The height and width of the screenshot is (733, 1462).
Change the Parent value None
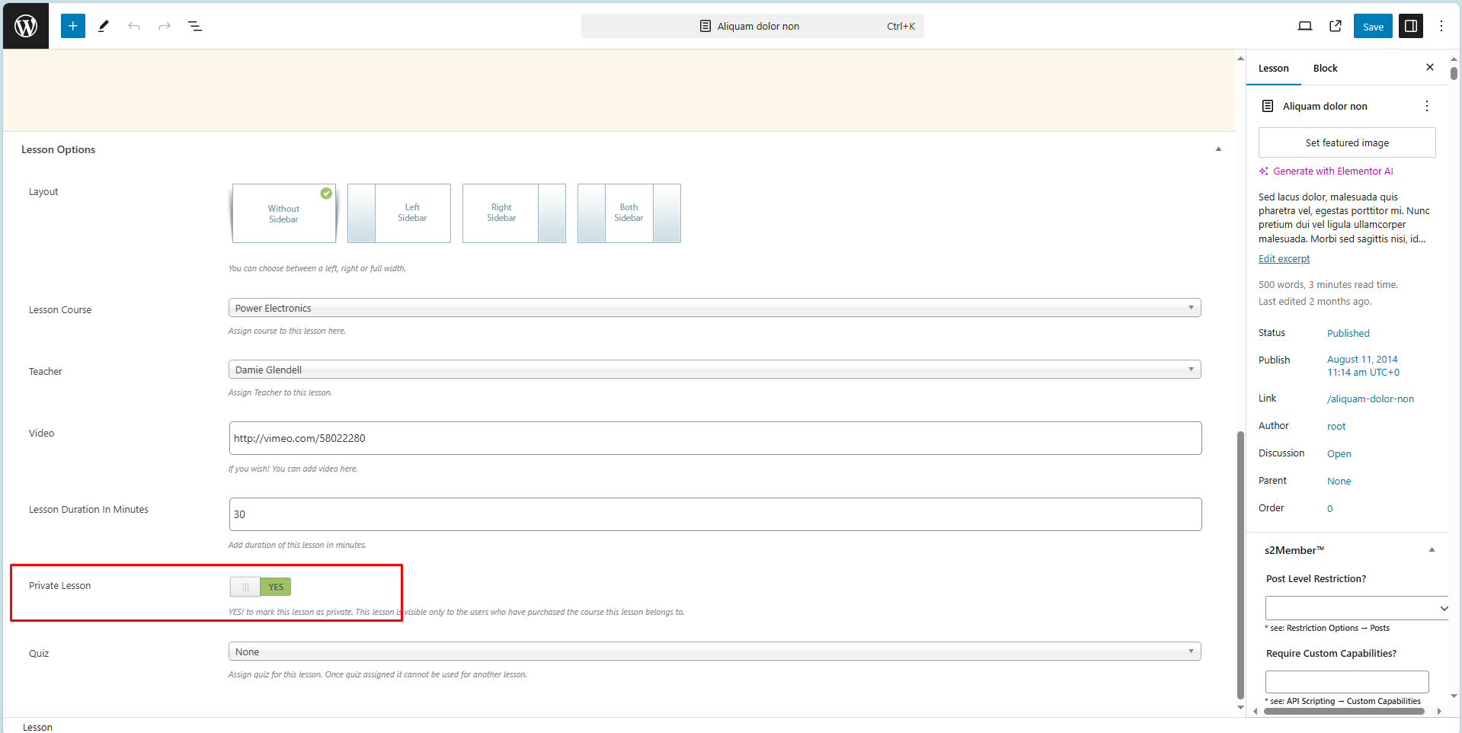click(x=1339, y=481)
